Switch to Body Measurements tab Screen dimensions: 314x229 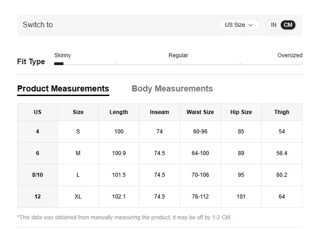[x=172, y=89]
